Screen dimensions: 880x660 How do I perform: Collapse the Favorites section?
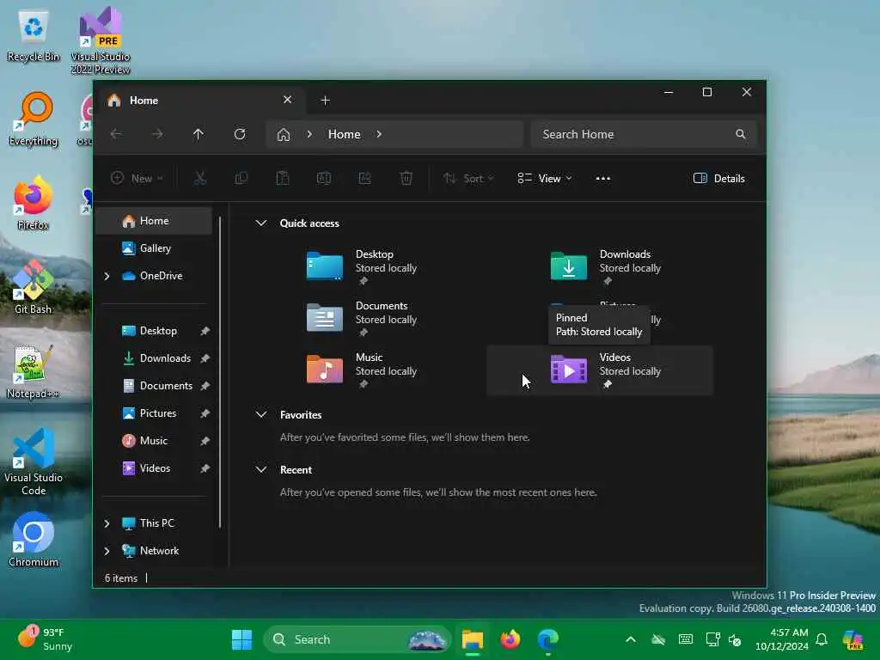[261, 415]
